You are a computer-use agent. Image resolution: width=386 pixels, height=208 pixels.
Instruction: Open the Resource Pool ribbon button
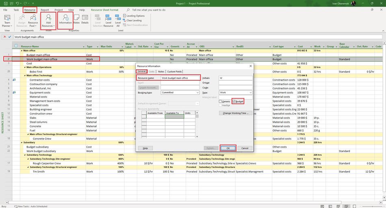pyautogui.click(x=33, y=21)
